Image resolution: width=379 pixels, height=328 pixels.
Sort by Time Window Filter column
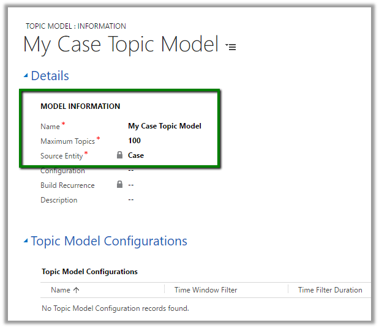tap(206, 290)
